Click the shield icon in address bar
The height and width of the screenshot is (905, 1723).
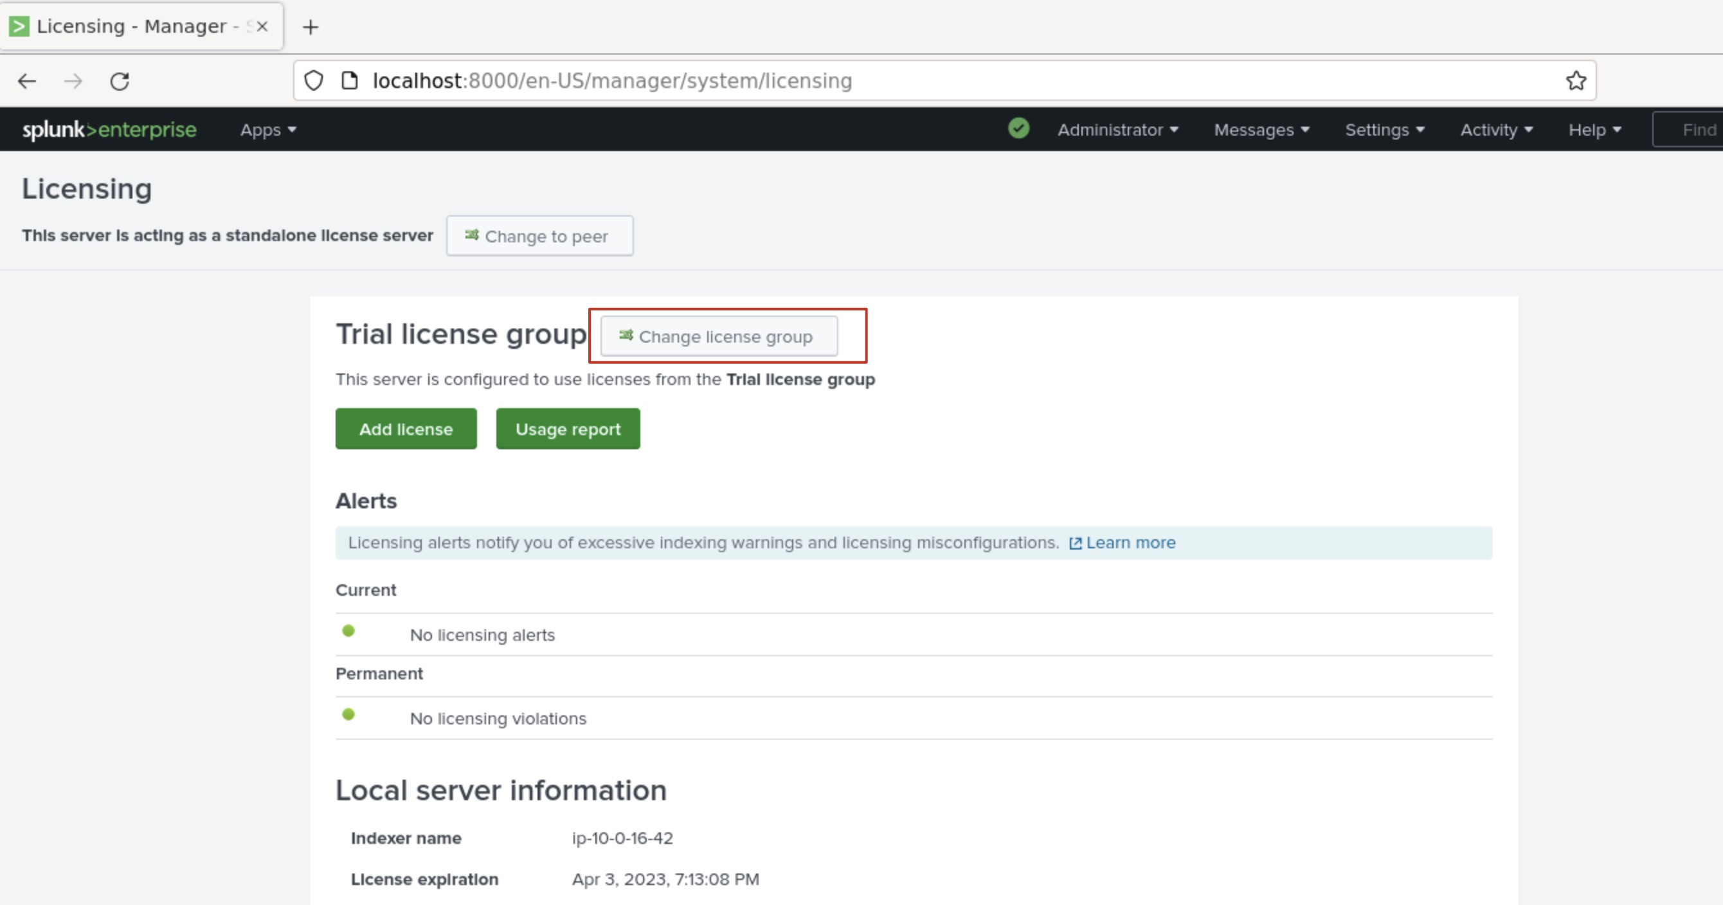point(314,80)
